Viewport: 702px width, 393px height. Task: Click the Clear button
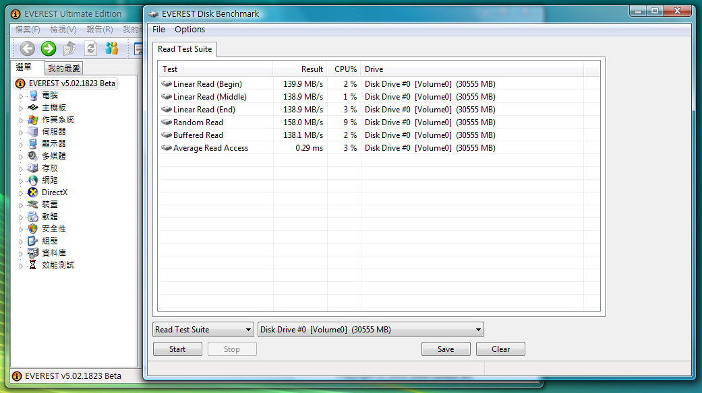coord(500,349)
